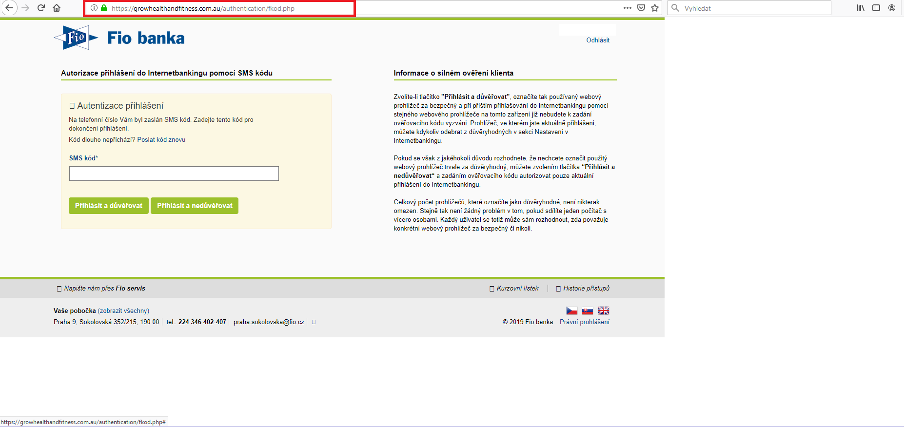Go back with the browser Back arrow
The image size is (904, 427).
click(x=9, y=8)
